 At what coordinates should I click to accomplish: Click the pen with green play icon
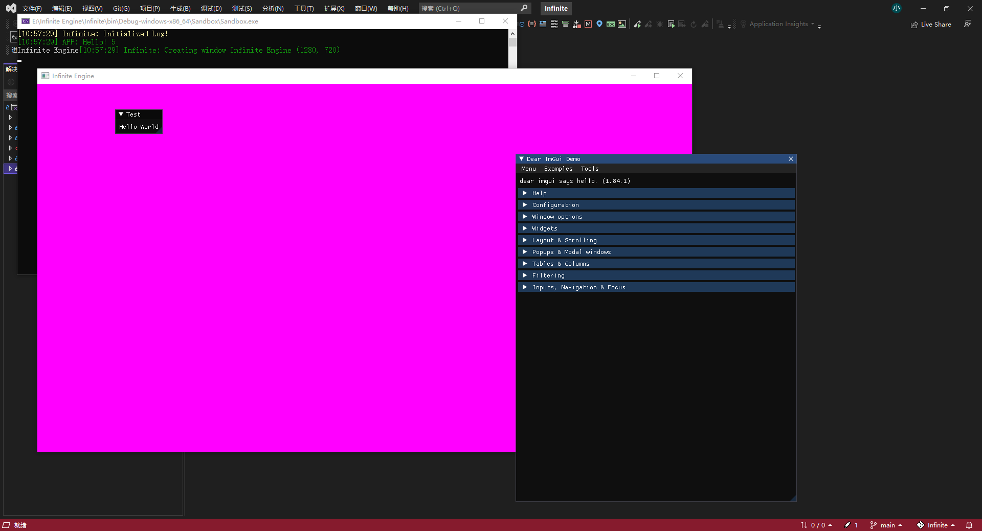click(x=637, y=24)
